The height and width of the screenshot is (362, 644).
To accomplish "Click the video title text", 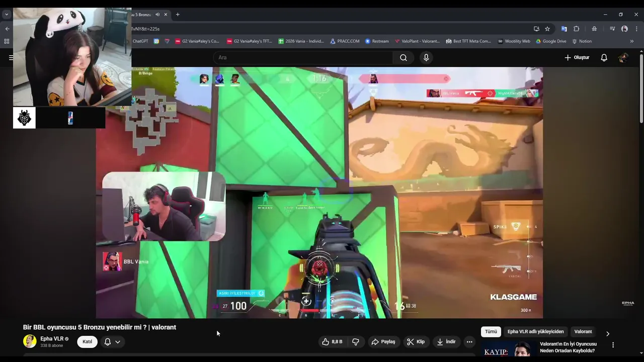I will [100, 327].
